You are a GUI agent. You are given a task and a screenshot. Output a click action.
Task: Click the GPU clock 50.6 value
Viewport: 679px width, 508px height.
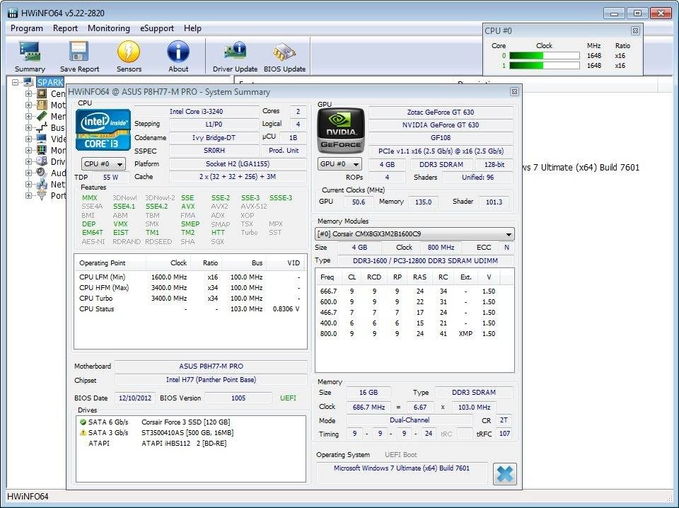pyautogui.click(x=359, y=202)
